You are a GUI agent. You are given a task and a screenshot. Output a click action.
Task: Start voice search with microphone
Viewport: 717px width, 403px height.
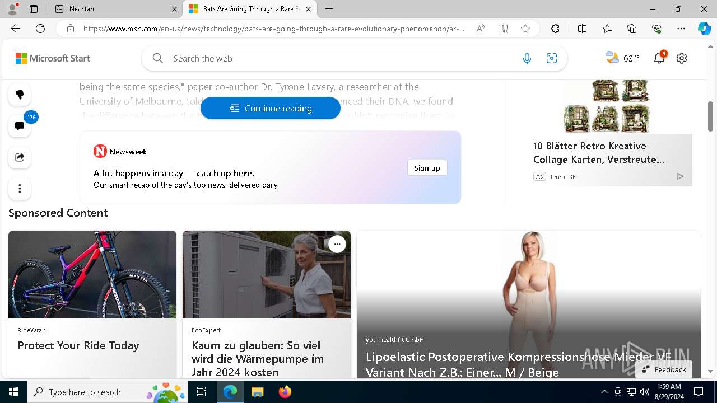(x=527, y=58)
